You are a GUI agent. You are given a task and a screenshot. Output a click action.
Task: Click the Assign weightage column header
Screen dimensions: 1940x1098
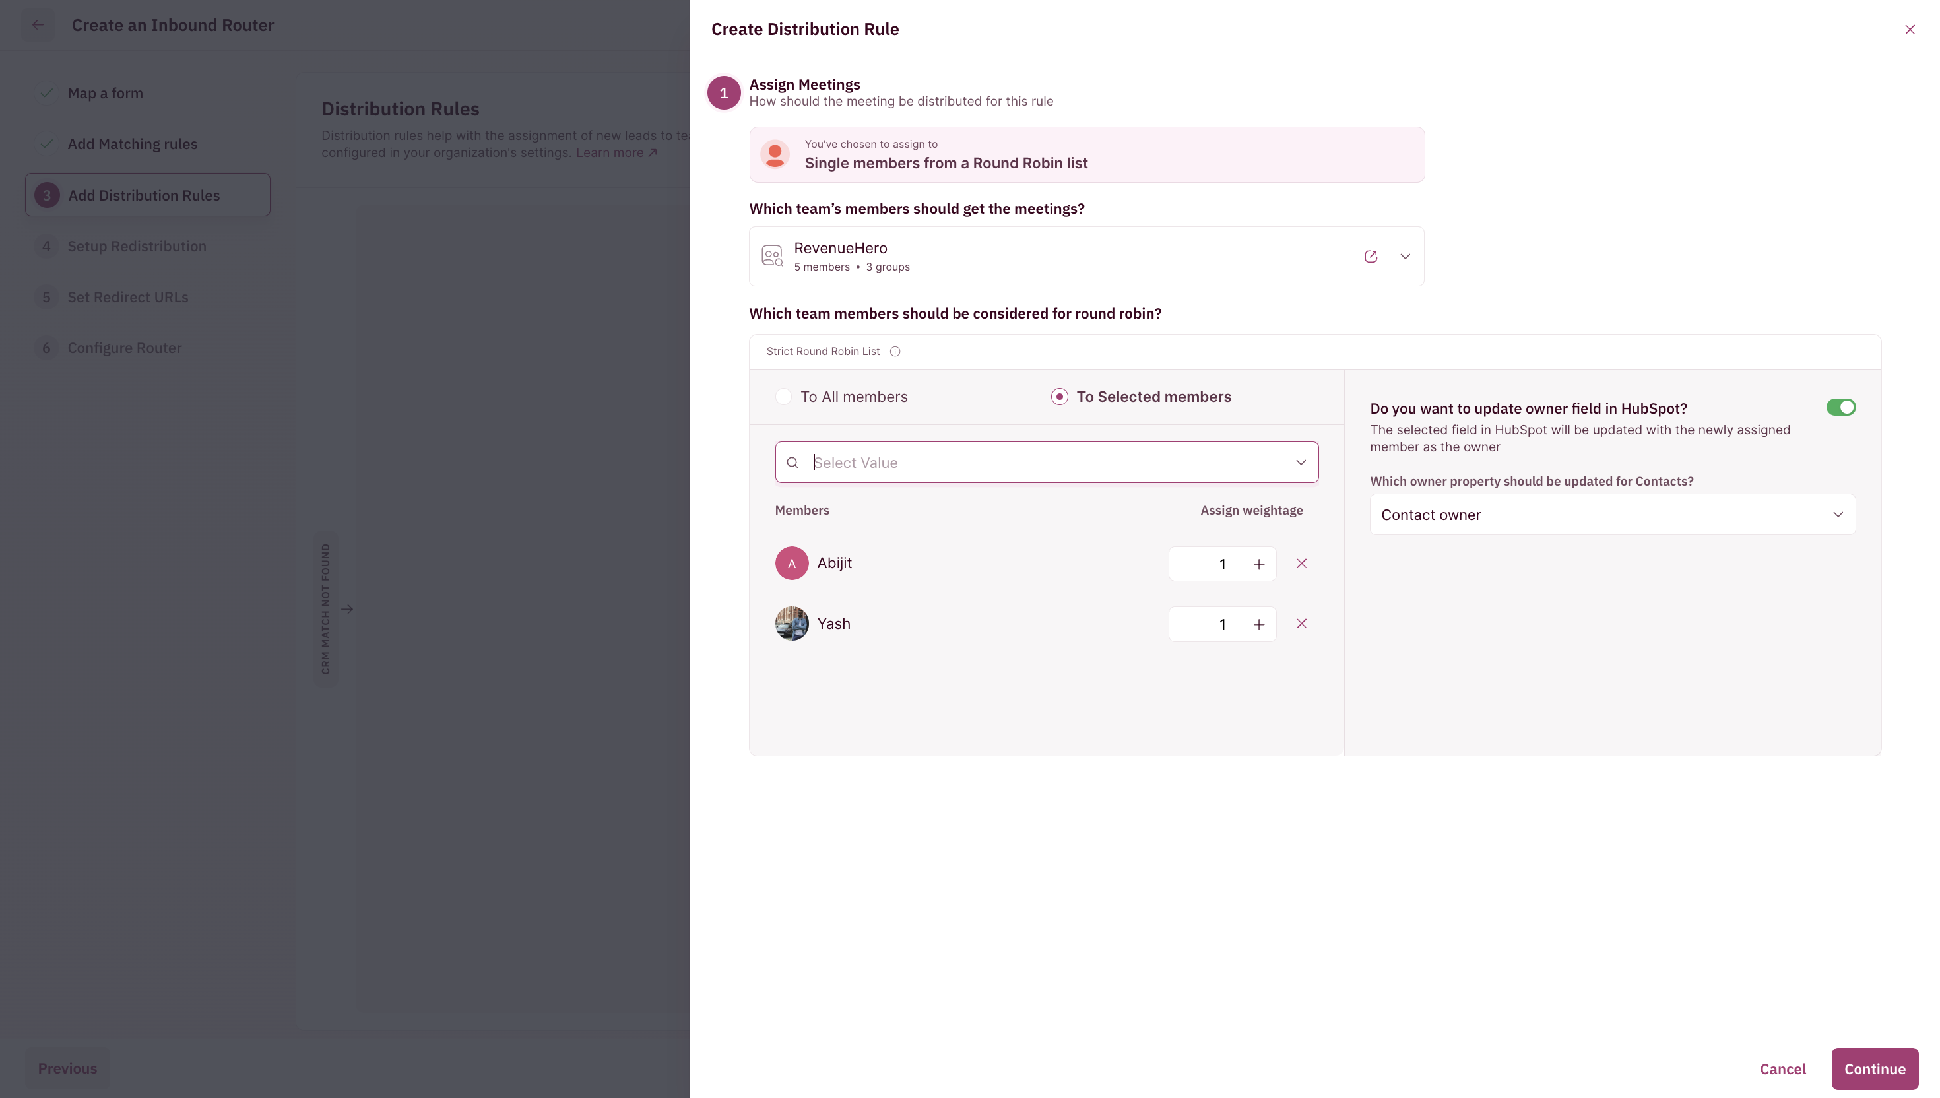tap(1251, 511)
